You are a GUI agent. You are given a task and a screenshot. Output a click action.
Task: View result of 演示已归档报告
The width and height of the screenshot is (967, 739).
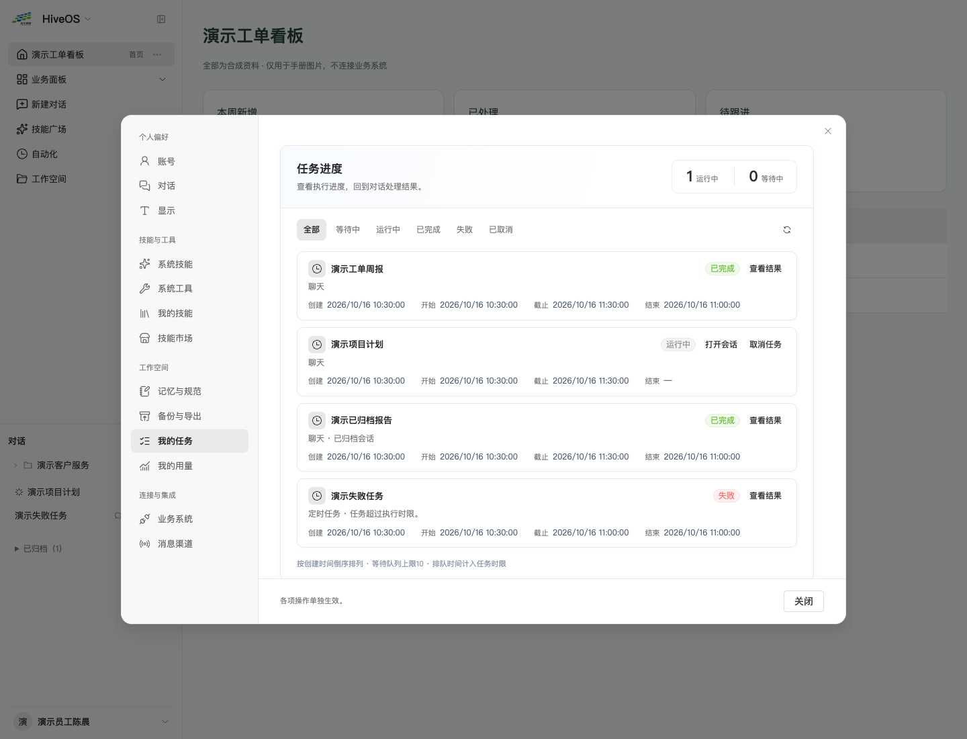pyautogui.click(x=766, y=421)
